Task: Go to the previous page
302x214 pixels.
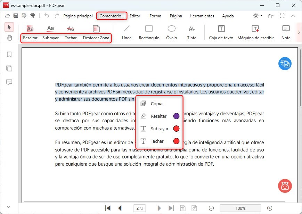Action: pyautogui.click(x=120, y=208)
